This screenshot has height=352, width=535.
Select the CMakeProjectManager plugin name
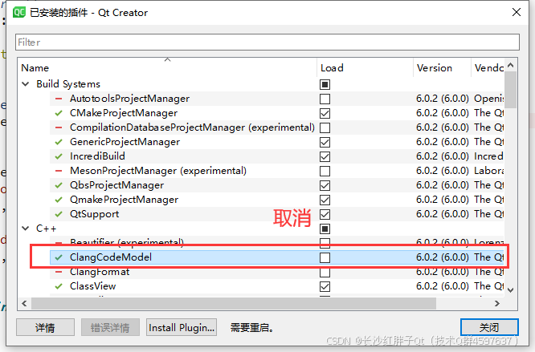(124, 113)
